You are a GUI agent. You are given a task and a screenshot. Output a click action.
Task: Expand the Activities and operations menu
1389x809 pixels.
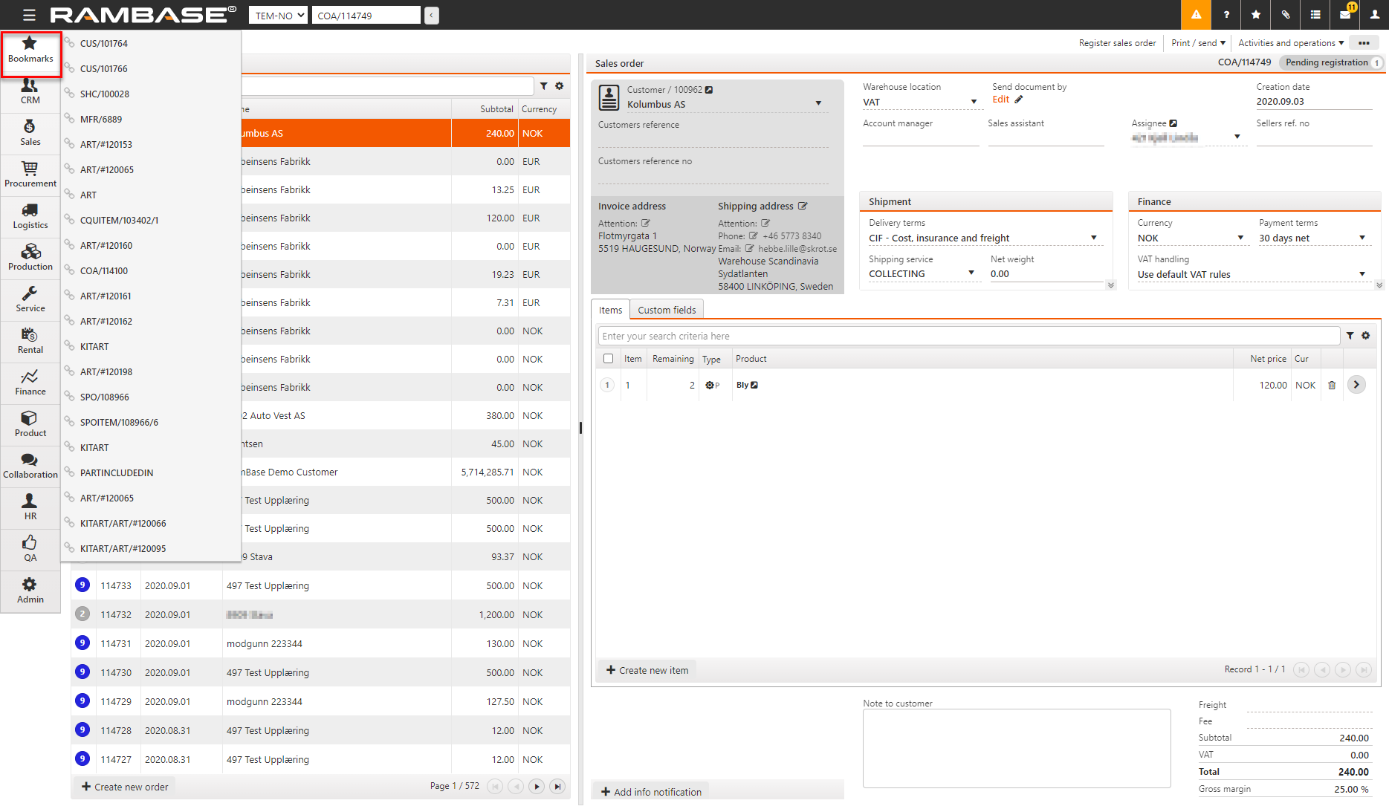(1290, 43)
